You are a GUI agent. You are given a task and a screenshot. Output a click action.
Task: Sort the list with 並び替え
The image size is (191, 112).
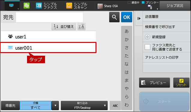64,27
